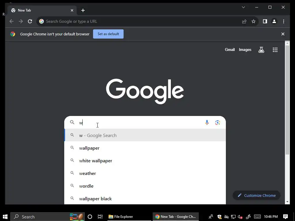Open Google apps grid icon
This screenshot has width=295, height=221.
pos(275,50)
